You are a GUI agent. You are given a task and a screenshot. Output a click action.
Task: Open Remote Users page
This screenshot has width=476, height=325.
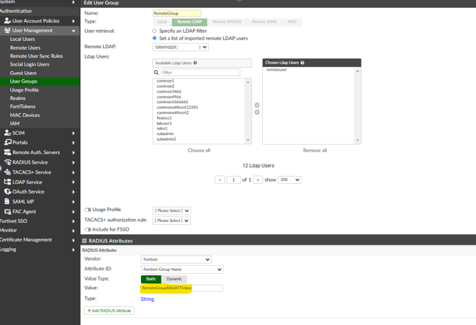(x=25, y=48)
